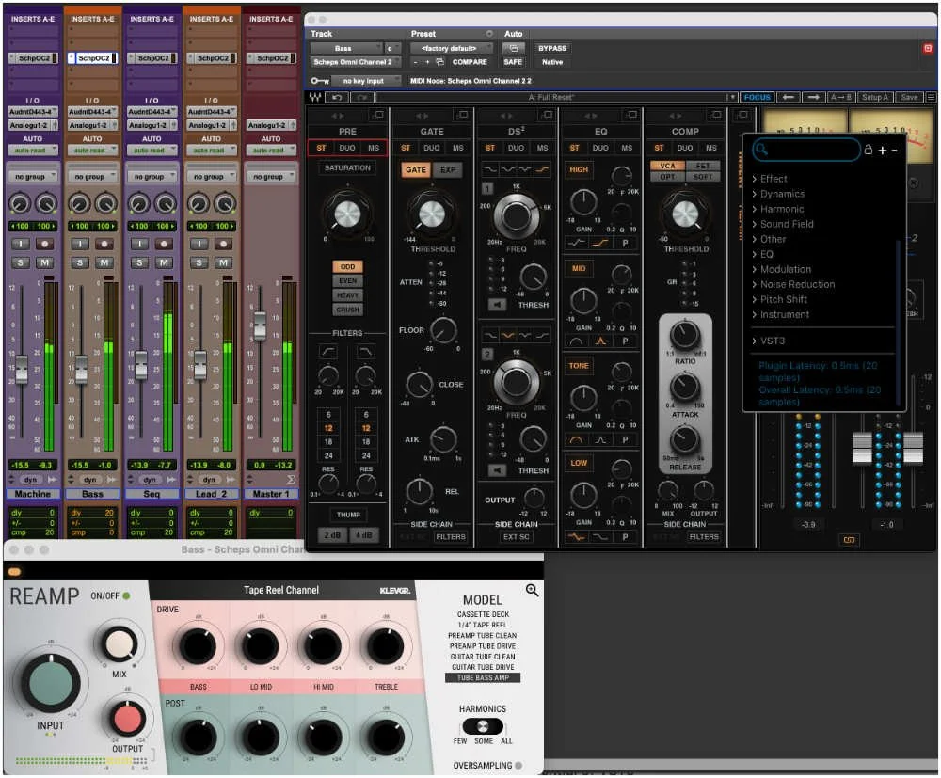Screen dimensions: 941x778
Task: Click the THUMP 2 dB button
Action: [x=332, y=535]
